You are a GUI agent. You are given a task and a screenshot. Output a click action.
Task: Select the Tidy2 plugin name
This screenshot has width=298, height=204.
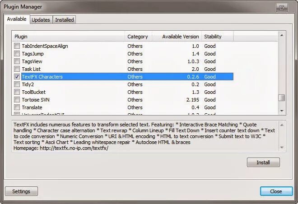(28, 84)
